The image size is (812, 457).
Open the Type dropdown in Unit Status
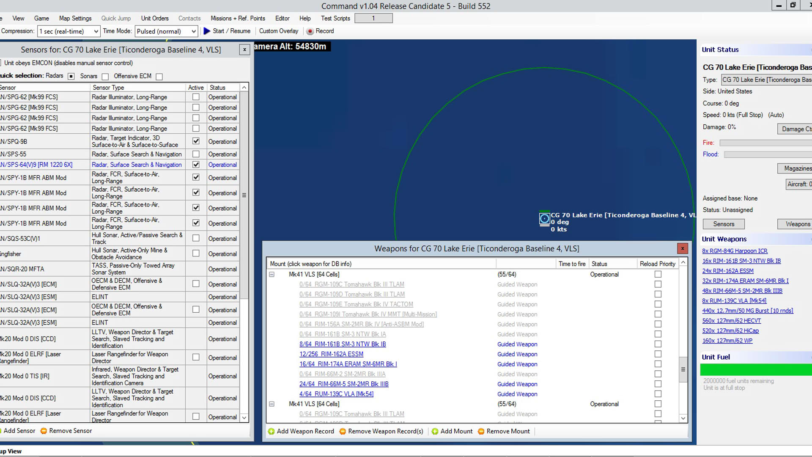[x=766, y=80]
